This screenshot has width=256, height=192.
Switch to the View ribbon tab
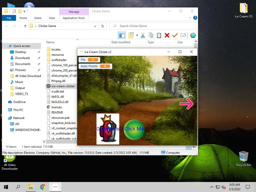point(52,18)
